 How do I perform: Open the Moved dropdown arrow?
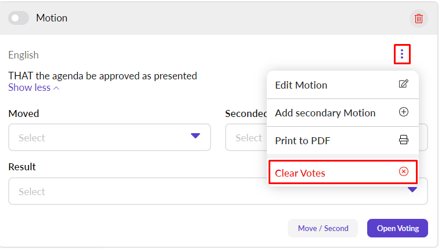195,137
